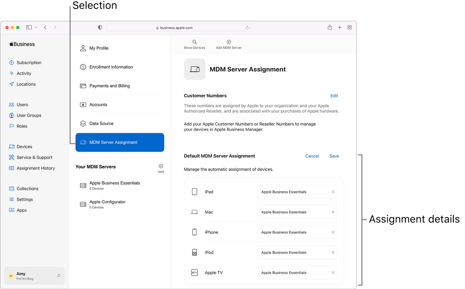Open Subscription in the sidebar

(29, 62)
